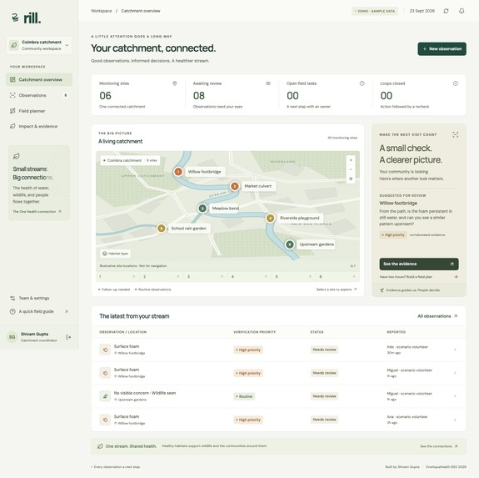Image resolution: width=479 pixels, height=478 pixels.
Task: Click the Status column header
Action: tap(317, 332)
